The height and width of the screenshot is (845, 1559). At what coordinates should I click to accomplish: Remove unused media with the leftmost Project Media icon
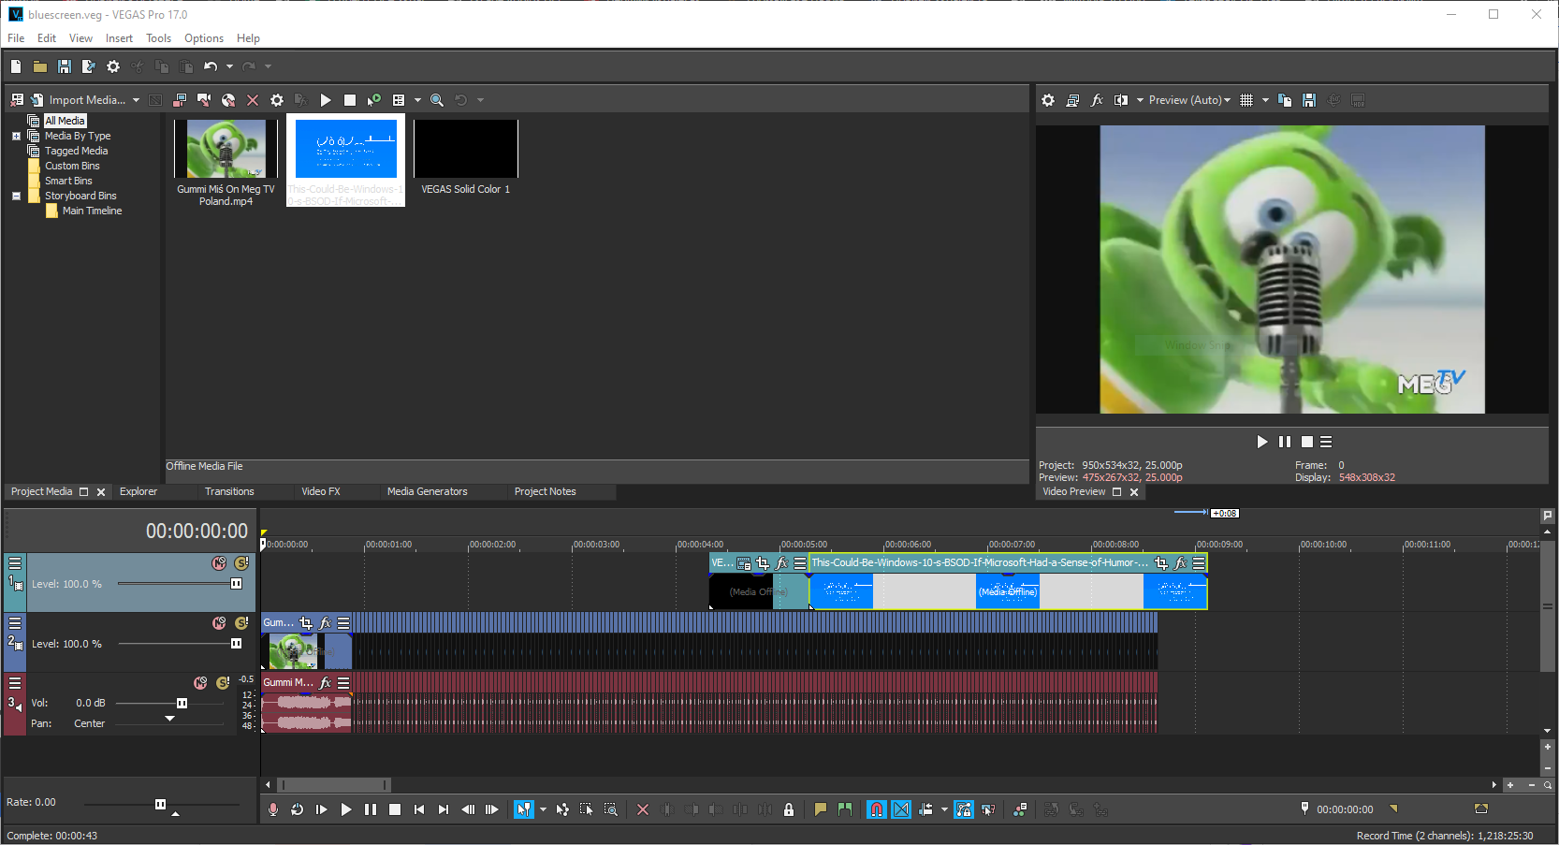17,100
